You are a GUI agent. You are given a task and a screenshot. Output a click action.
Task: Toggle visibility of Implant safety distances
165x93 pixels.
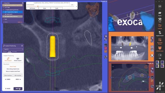click(5, 17)
